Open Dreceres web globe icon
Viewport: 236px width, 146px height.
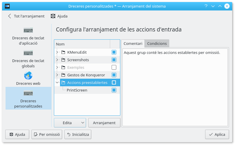click(x=28, y=75)
